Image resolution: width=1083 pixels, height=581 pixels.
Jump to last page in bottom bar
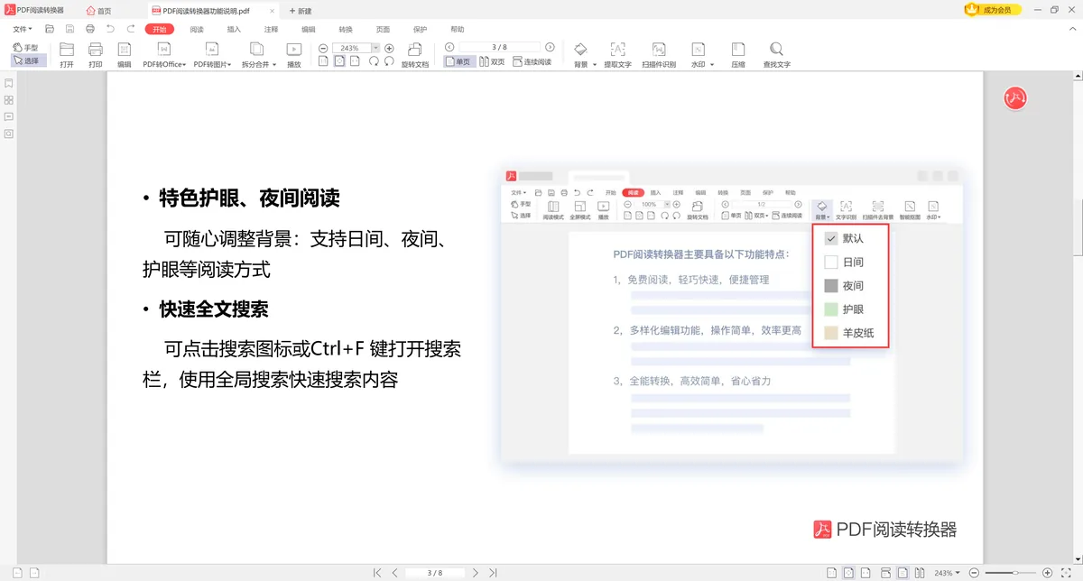point(493,573)
